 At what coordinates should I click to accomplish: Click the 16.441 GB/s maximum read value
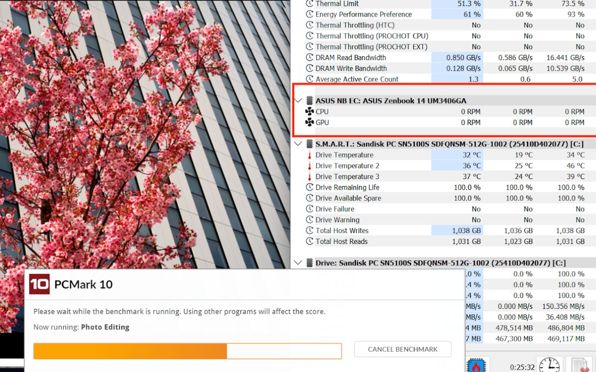coord(565,57)
